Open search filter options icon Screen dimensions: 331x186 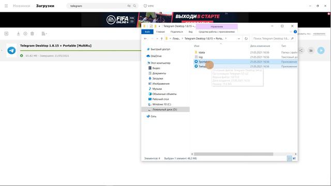coord(129,6)
